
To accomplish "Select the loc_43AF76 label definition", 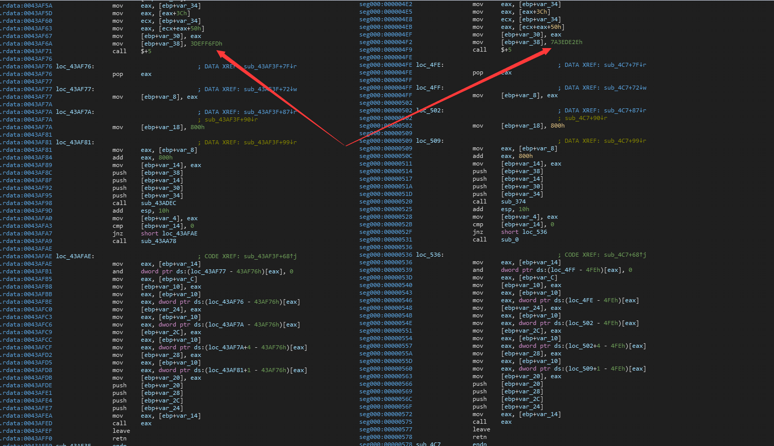I will [75, 66].
